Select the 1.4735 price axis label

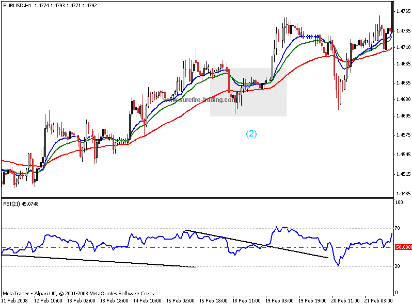(403, 31)
